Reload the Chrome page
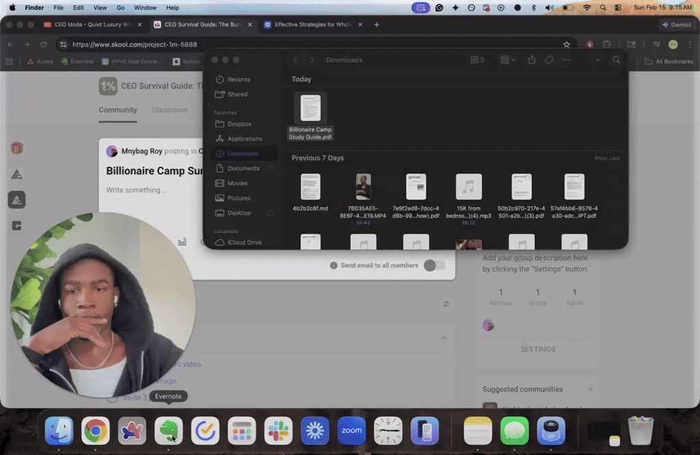 point(43,44)
